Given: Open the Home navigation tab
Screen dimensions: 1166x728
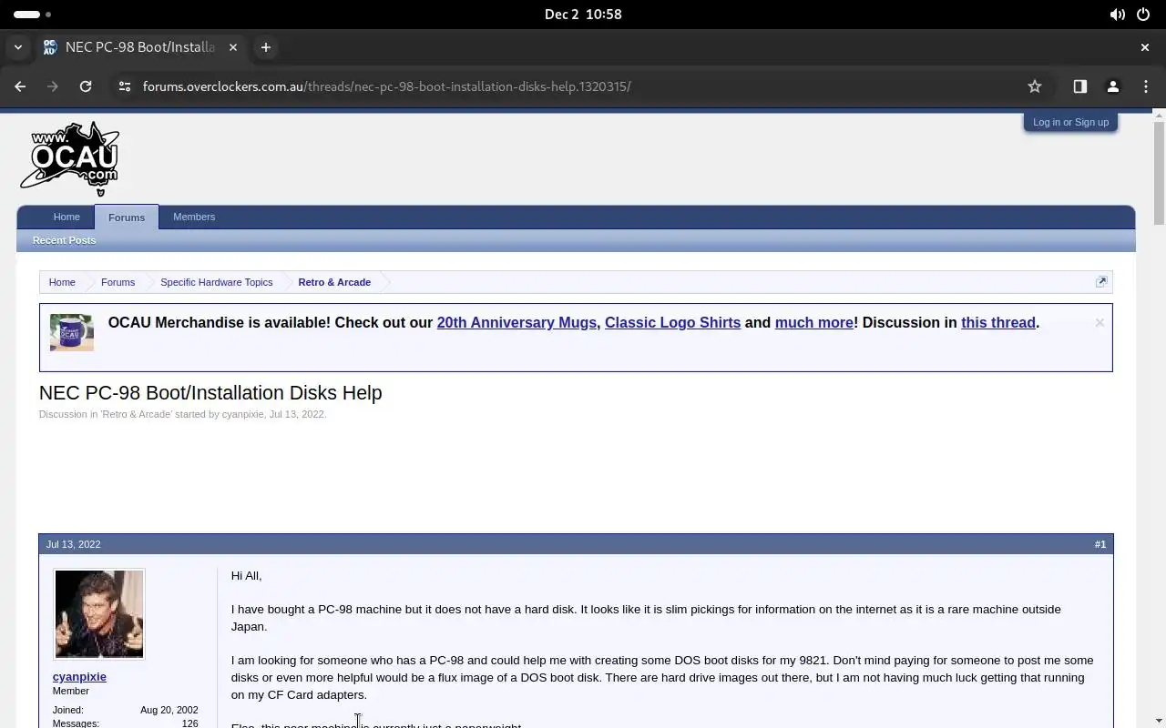Looking at the screenshot, I should point(66,217).
